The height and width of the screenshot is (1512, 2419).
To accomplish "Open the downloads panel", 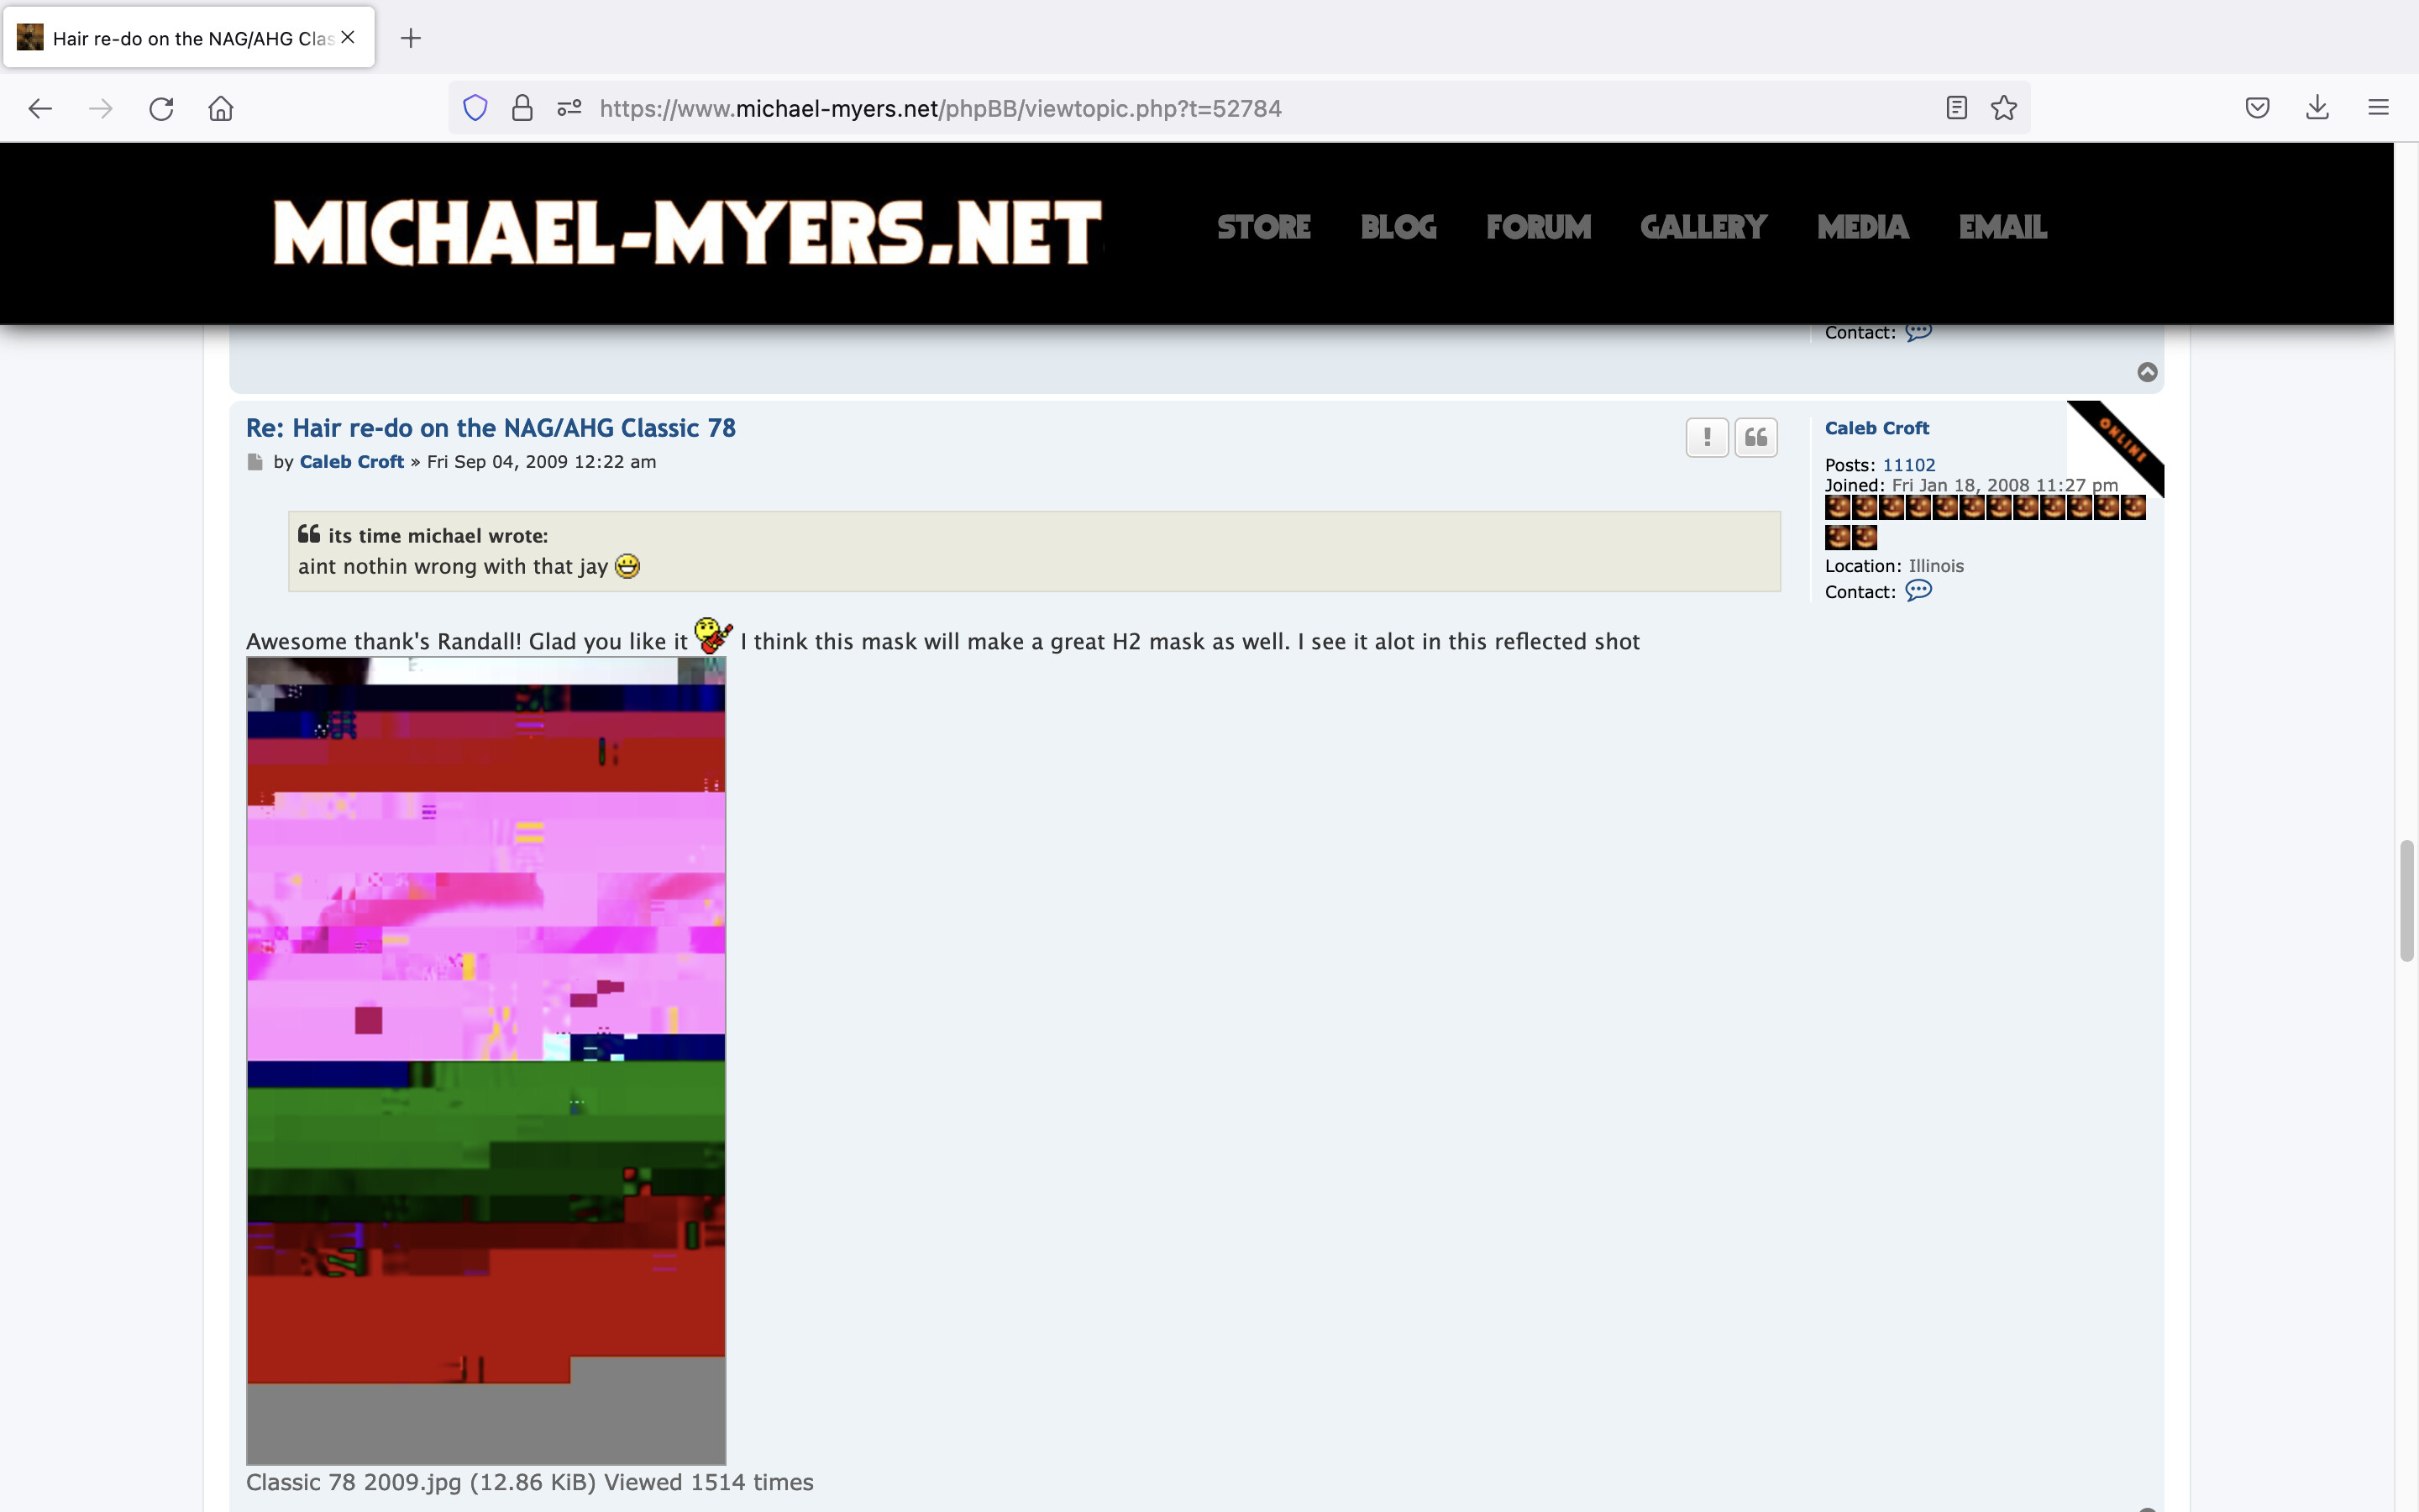I will point(2317,108).
